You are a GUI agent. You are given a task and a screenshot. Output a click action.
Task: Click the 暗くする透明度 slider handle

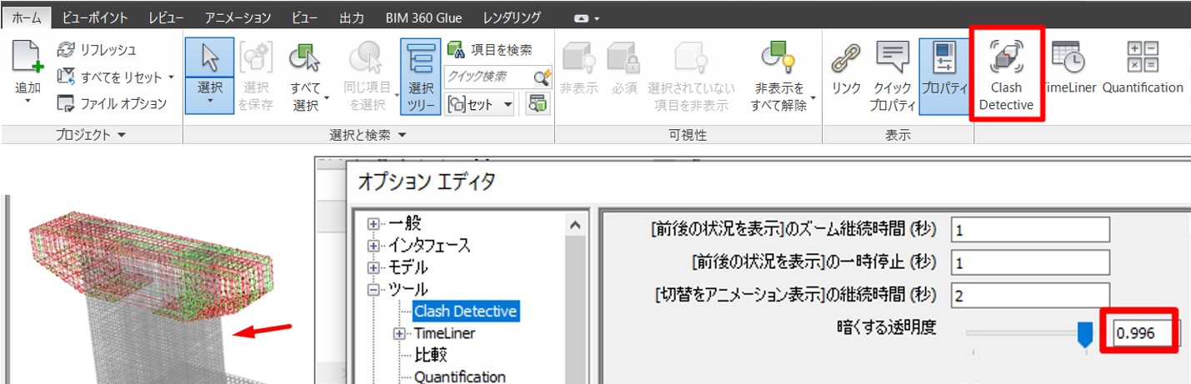1085,334
